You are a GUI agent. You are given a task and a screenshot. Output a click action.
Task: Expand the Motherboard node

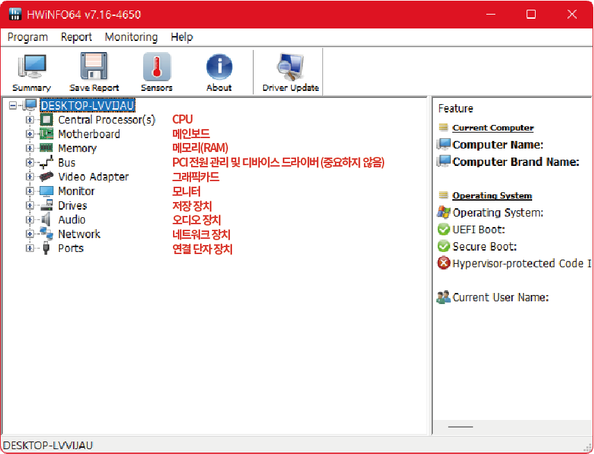tap(30, 134)
